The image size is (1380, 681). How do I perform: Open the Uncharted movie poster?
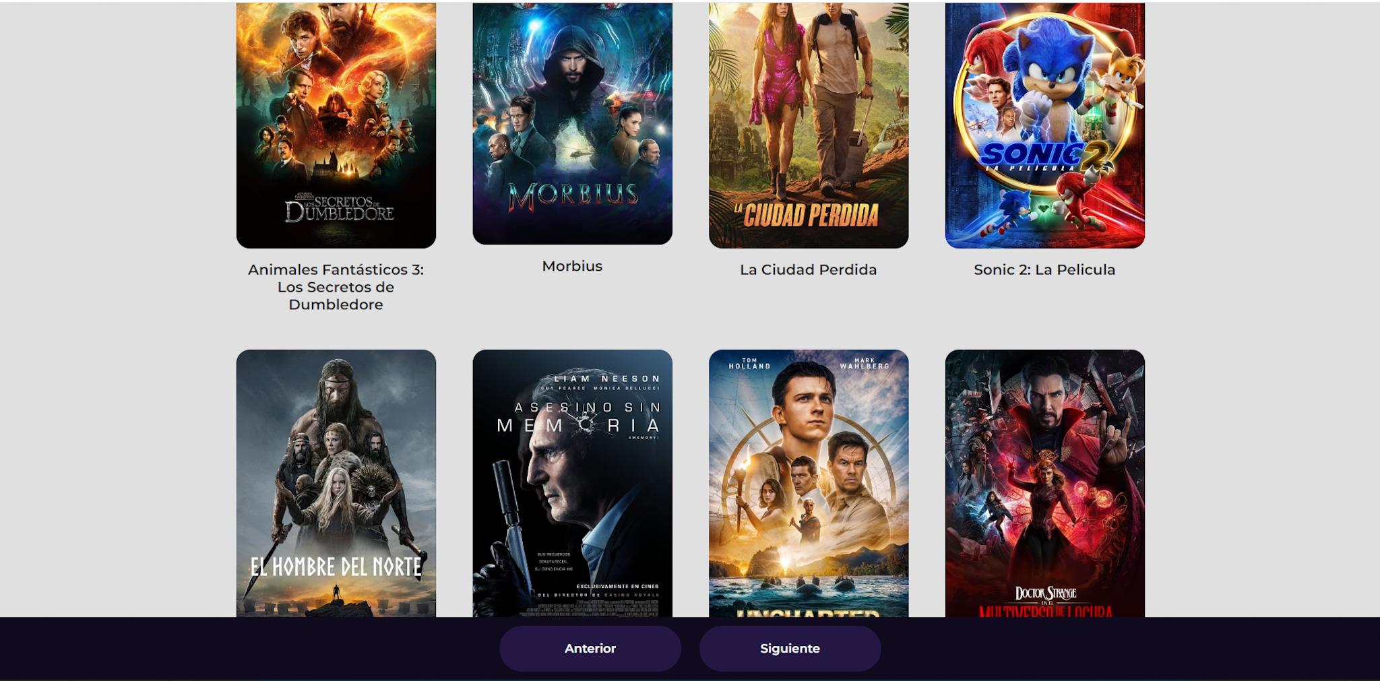point(809,483)
